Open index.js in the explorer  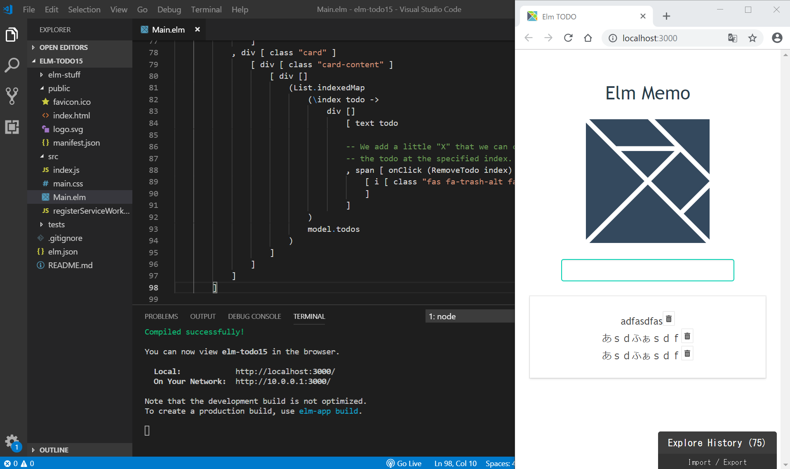(x=80, y=170)
